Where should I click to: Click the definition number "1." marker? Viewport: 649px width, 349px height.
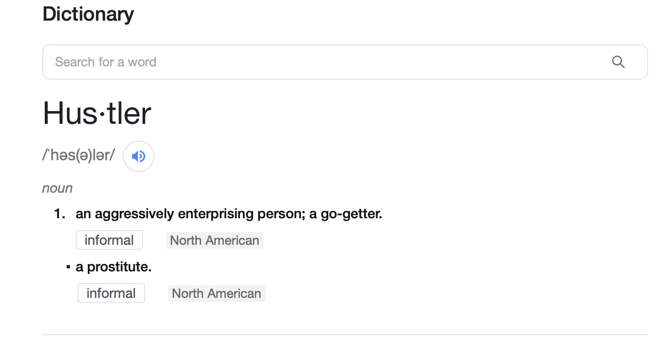(60, 214)
